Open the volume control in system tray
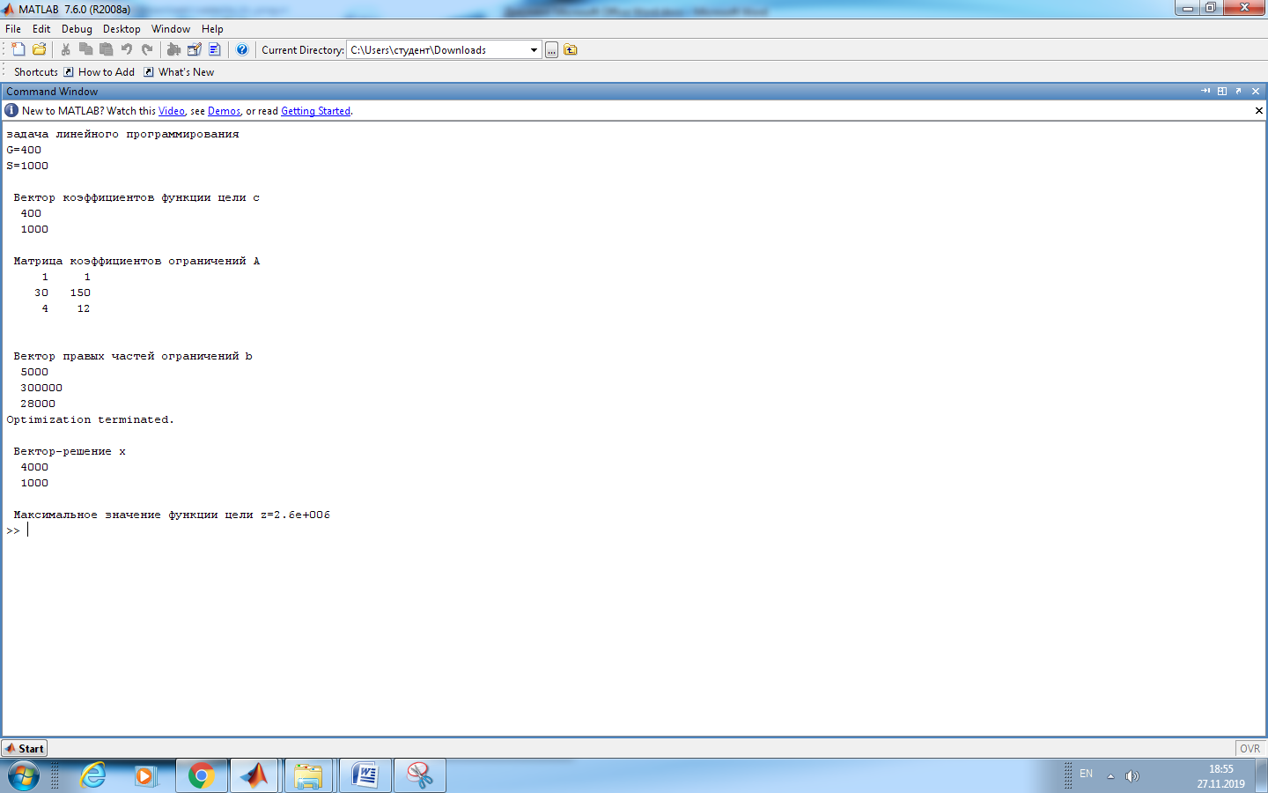This screenshot has height=793, width=1268. [1132, 776]
